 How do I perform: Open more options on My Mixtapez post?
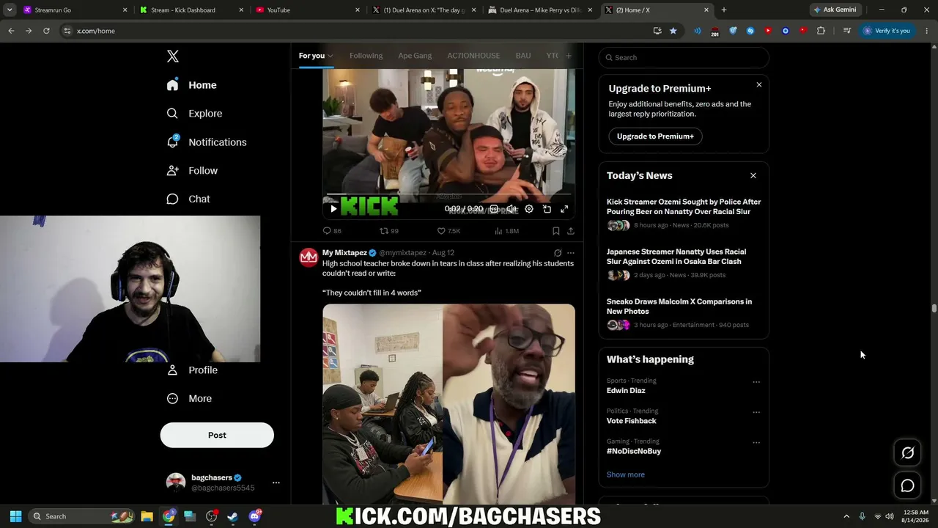coord(571,253)
